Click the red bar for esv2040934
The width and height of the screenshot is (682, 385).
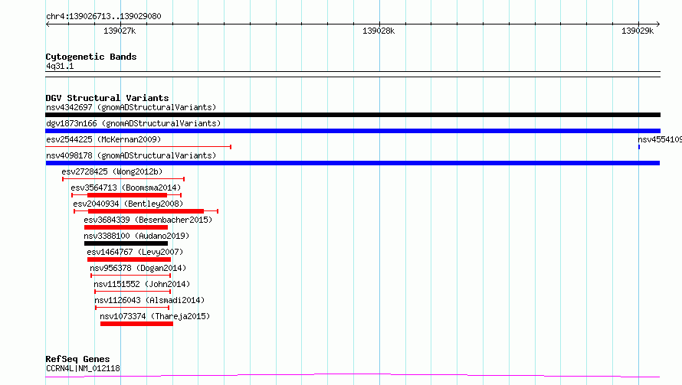point(146,211)
